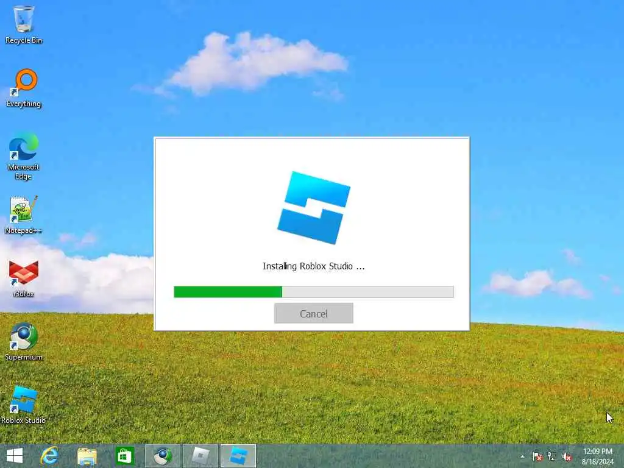The image size is (624, 468).
Task: Launch Internet Explorer from the taskbar
Action: [50, 456]
